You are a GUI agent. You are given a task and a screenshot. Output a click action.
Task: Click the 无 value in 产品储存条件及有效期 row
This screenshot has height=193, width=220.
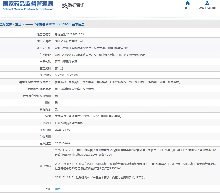[x=56, y=96]
